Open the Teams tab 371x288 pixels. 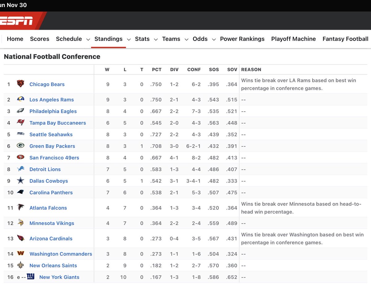[x=171, y=39]
